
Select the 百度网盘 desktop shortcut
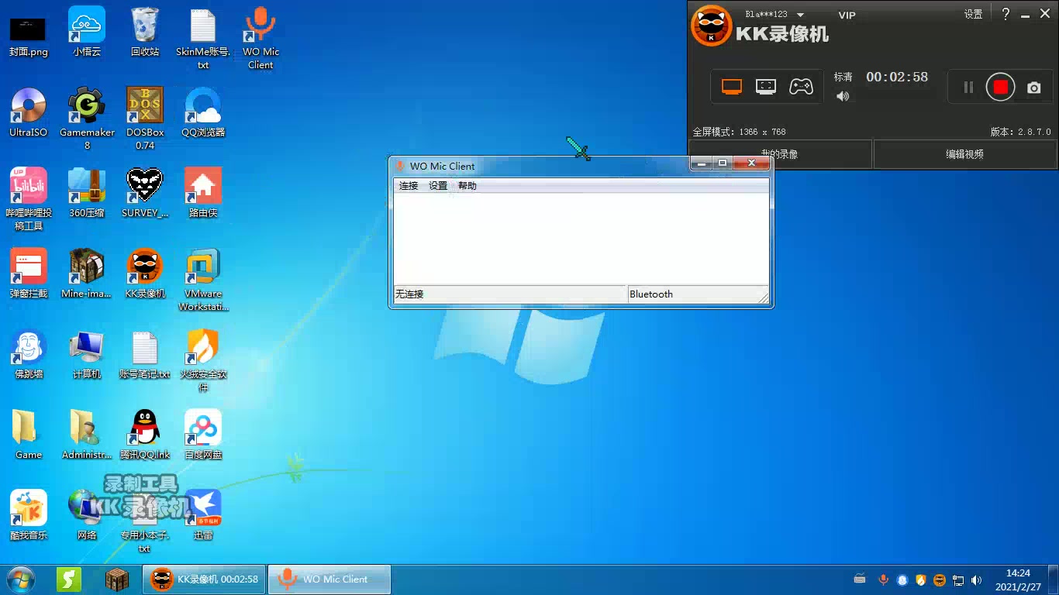coord(203,435)
